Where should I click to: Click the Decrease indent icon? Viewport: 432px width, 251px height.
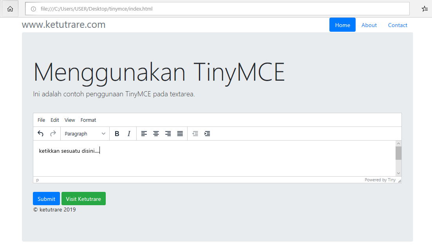pyautogui.click(x=195, y=134)
